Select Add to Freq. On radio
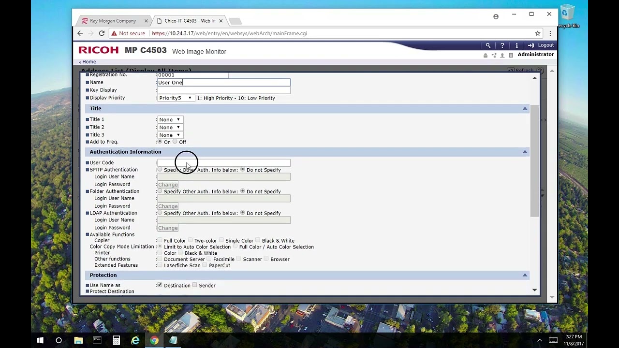The image size is (619, 348). [x=160, y=142]
